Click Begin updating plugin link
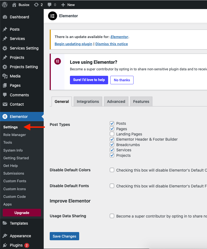Image resolution: width=207 pixels, height=249 pixels. [73, 44]
